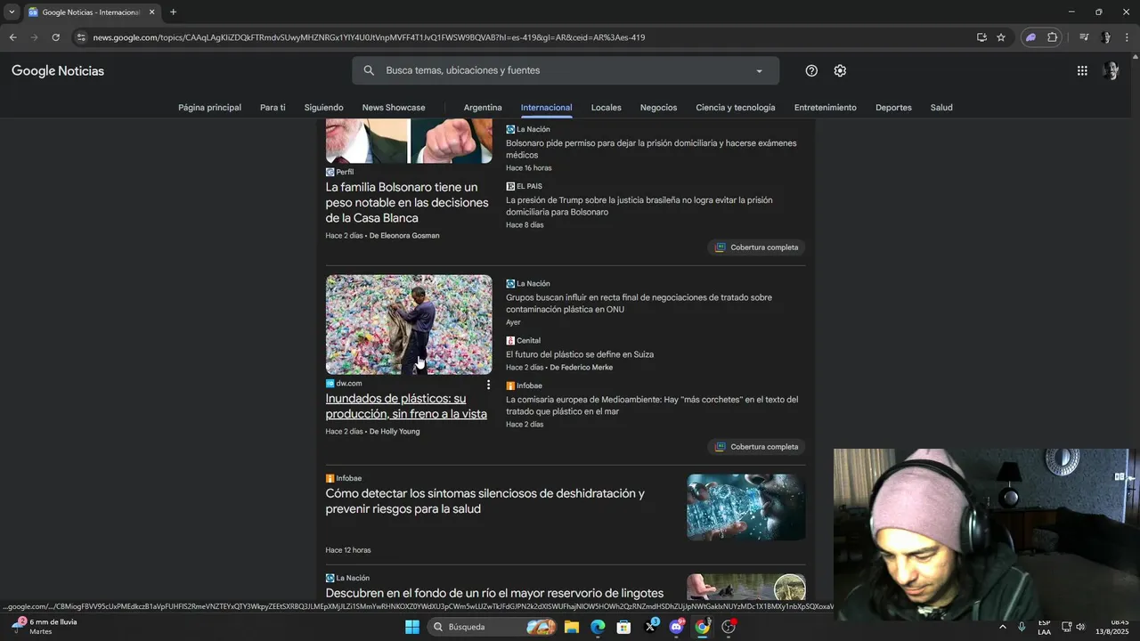Screen dimensions: 1140x641
Task: Open a new Chrome tab
Action: tap(173, 12)
